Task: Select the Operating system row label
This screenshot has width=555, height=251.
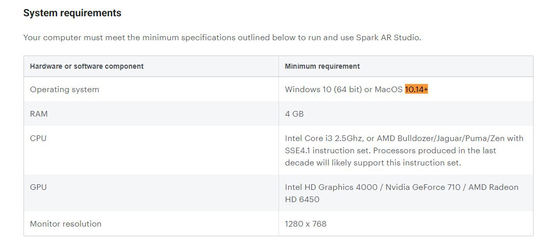Action: [64, 90]
